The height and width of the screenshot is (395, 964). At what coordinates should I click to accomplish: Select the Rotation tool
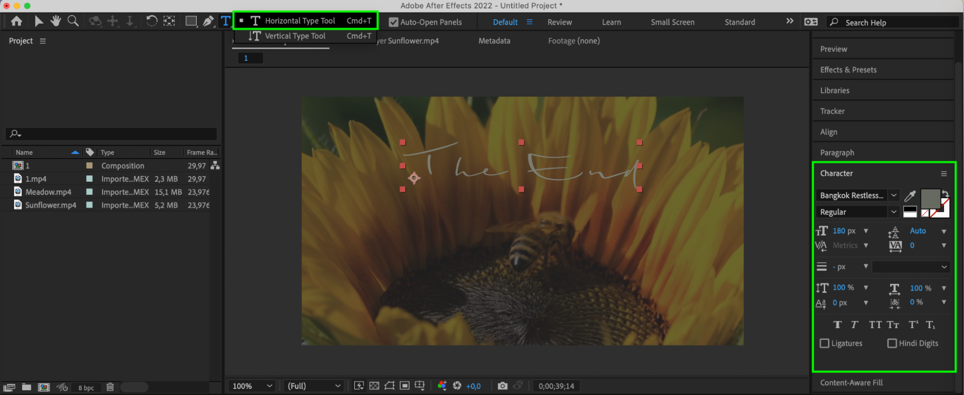[x=151, y=21]
